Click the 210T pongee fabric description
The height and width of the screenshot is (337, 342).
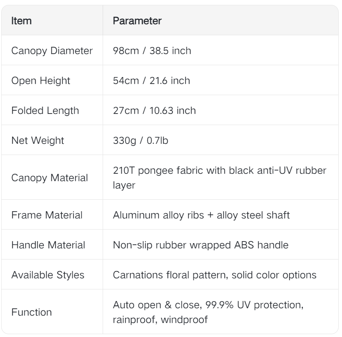220,178
